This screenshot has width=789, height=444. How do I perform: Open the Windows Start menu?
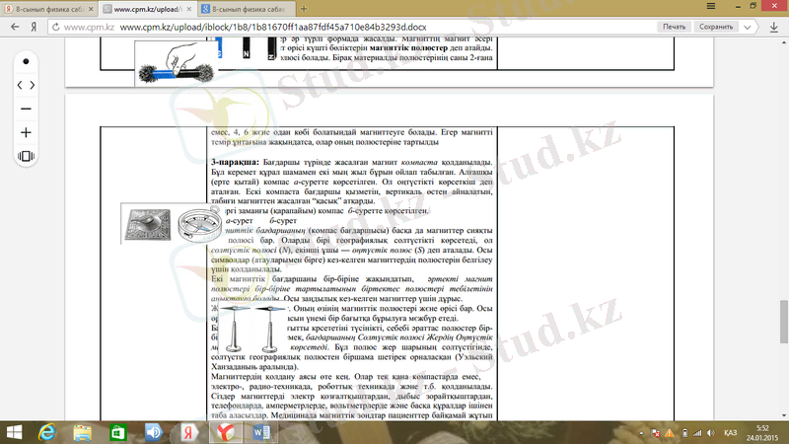(14, 432)
